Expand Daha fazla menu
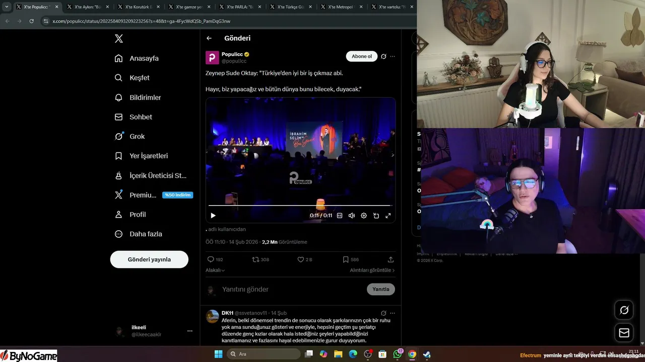This screenshot has width=645, height=362. (138, 234)
